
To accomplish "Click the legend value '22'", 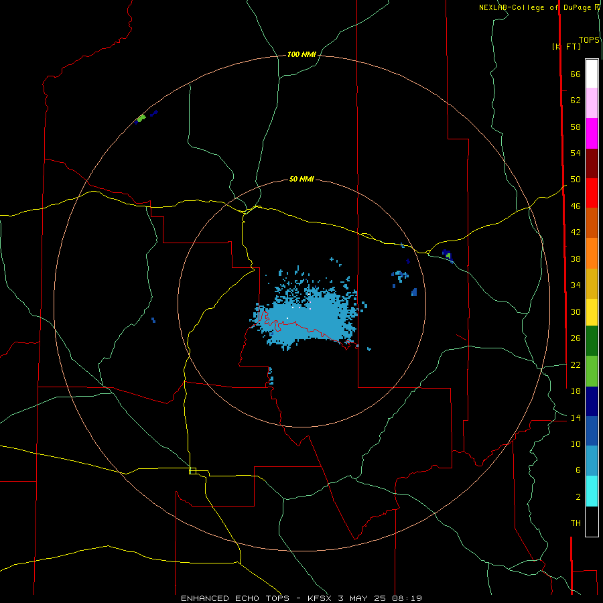I will point(576,364).
